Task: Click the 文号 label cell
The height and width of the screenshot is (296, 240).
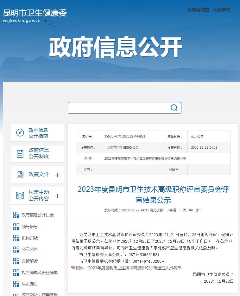Action: click(x=88, y=170)
